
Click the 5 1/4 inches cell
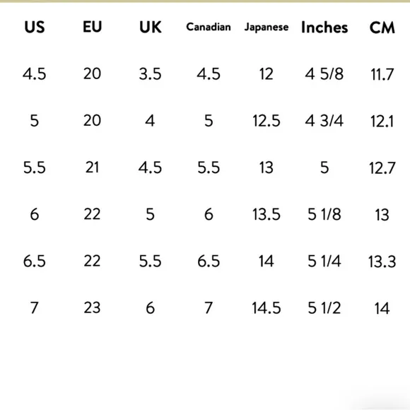click(324, 262)
